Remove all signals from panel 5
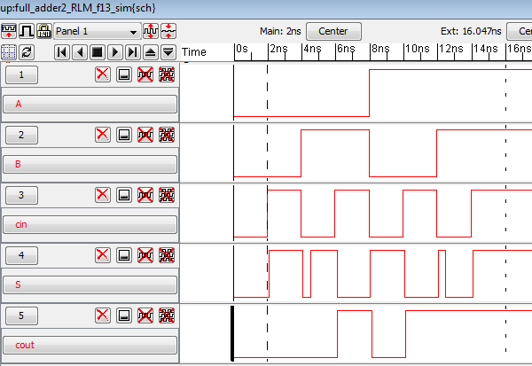This screenshot has width=532, height=366. [x=167, y=315]
